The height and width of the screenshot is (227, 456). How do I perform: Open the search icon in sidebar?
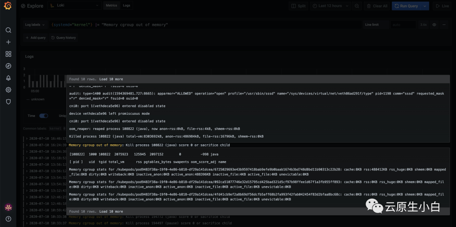coord(8,30)
